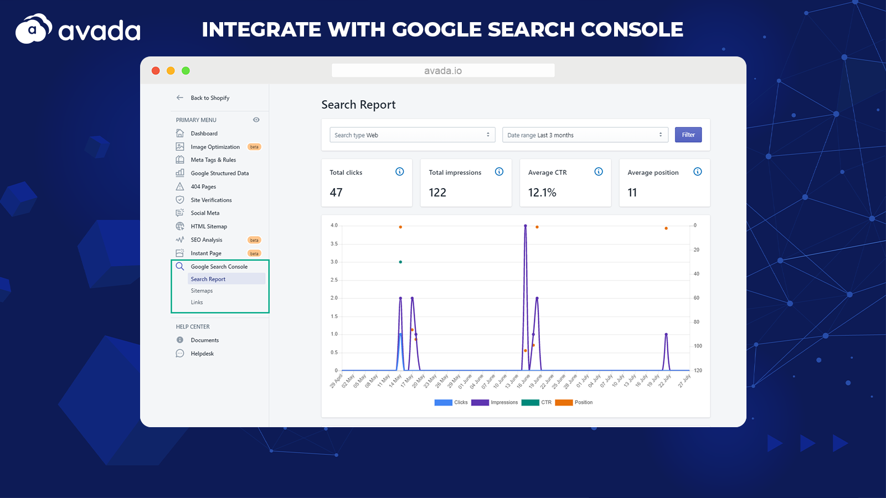Toggle the Position legend swatch
The image size is (886, 498).
[564, 402]
